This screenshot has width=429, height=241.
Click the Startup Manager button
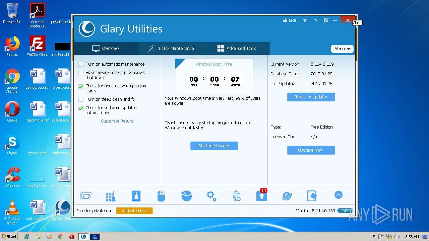coord(214,146)
